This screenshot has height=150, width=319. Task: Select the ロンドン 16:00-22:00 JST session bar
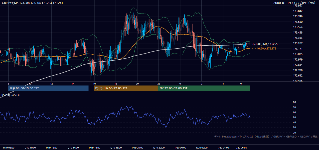[126, 88]
